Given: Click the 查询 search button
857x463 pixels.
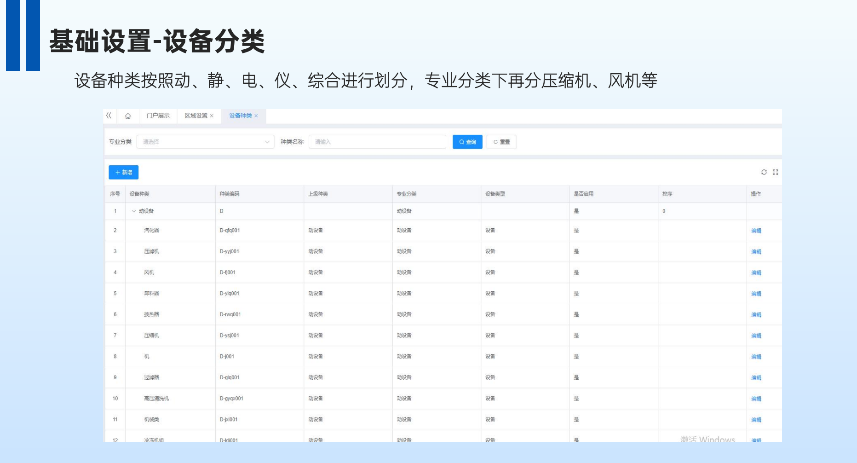Looking at the screenshot, I should pos(467,142).
